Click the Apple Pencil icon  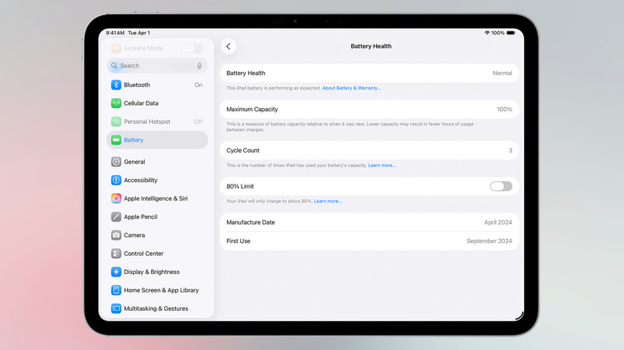(x=116, y=217)
